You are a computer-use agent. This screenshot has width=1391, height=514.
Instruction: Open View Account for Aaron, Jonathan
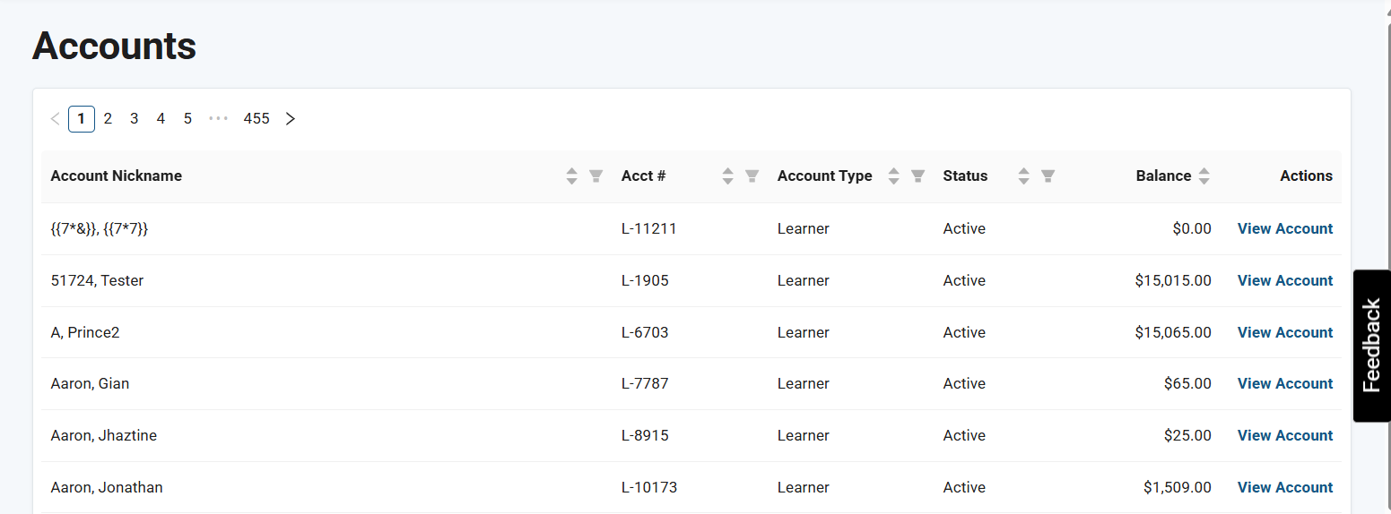coord(1284,488)
